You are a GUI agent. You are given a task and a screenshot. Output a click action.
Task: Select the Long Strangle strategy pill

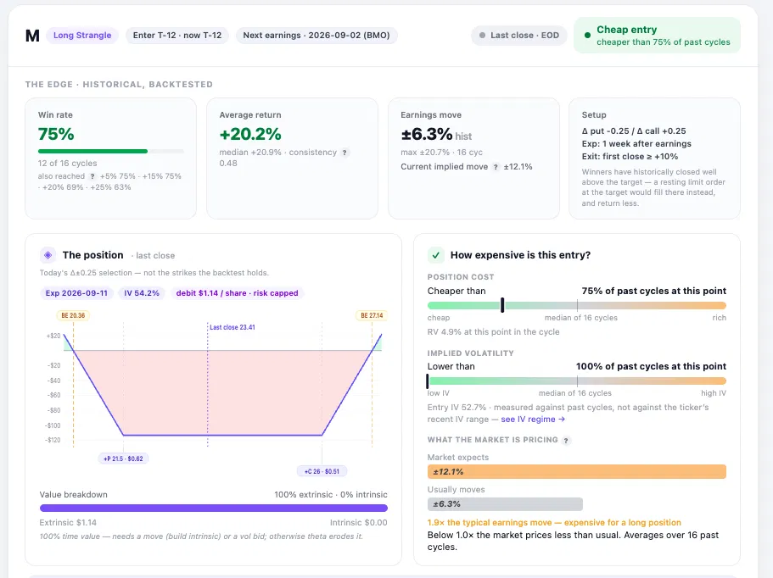(x=82, y=36)
